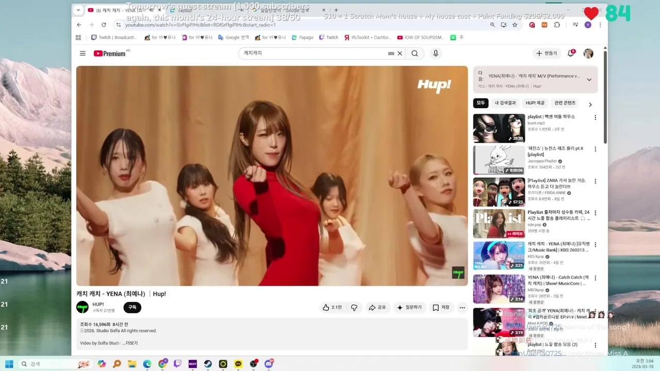Image resolution: width=660 pixels, height=371 pixels.
Task: Open options for YENA Show! MusicCore video
Action: pos(595,278)
